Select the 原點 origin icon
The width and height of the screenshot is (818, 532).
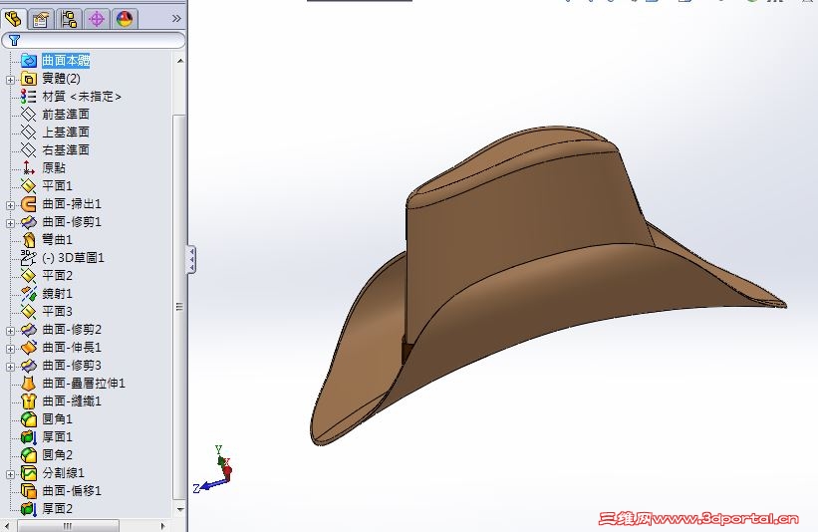click(28, 168)
